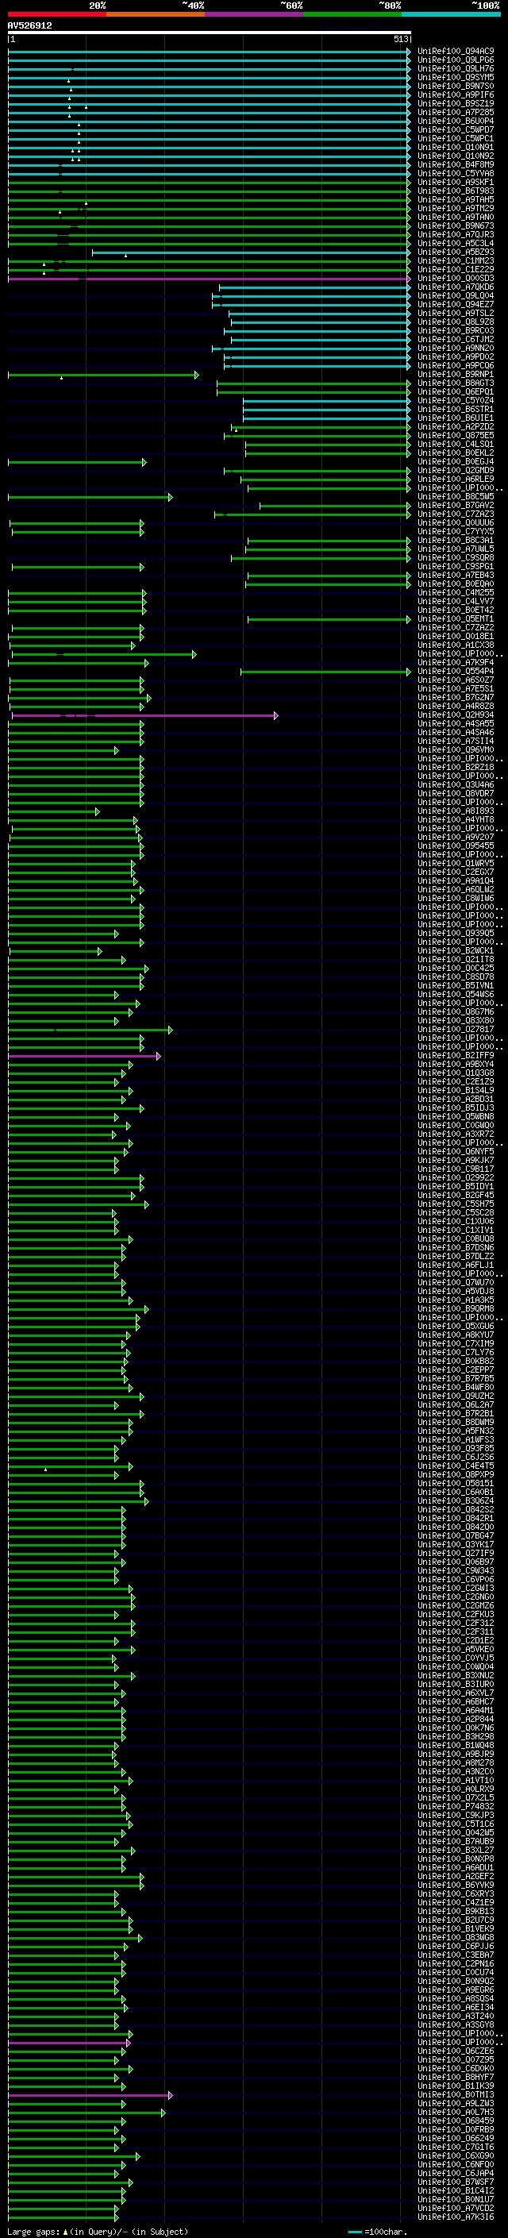Image resolution: width=508 pixels, height=2238 pixels.
Task: Open the UniRef100_Q6EPQ1 hit label
Action: pos(456,392)
